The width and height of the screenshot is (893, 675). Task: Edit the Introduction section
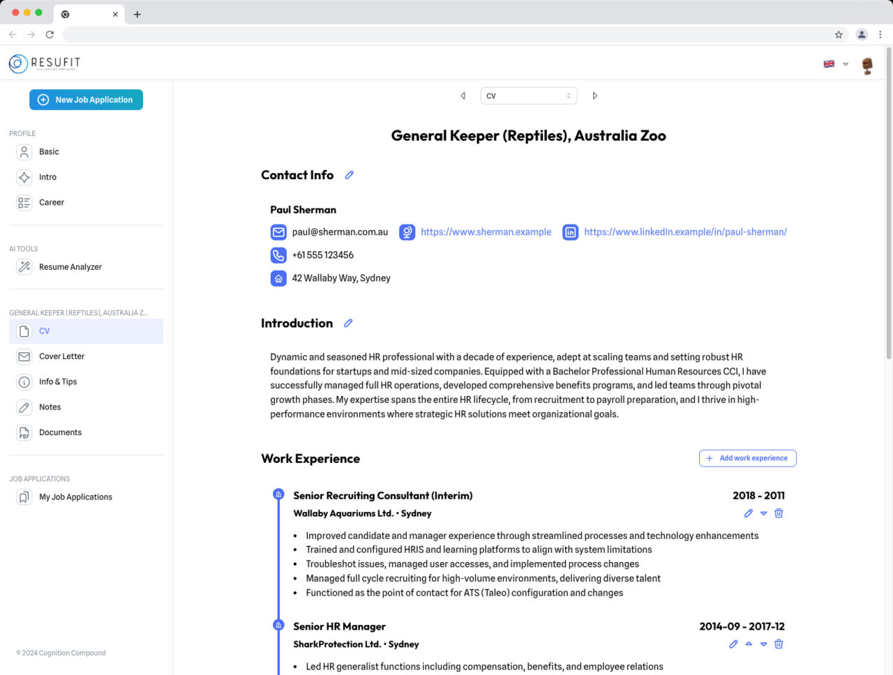tap(348, 323)
